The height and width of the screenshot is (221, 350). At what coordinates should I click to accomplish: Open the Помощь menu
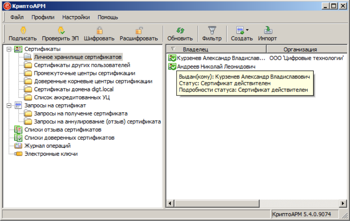point(108,17)
